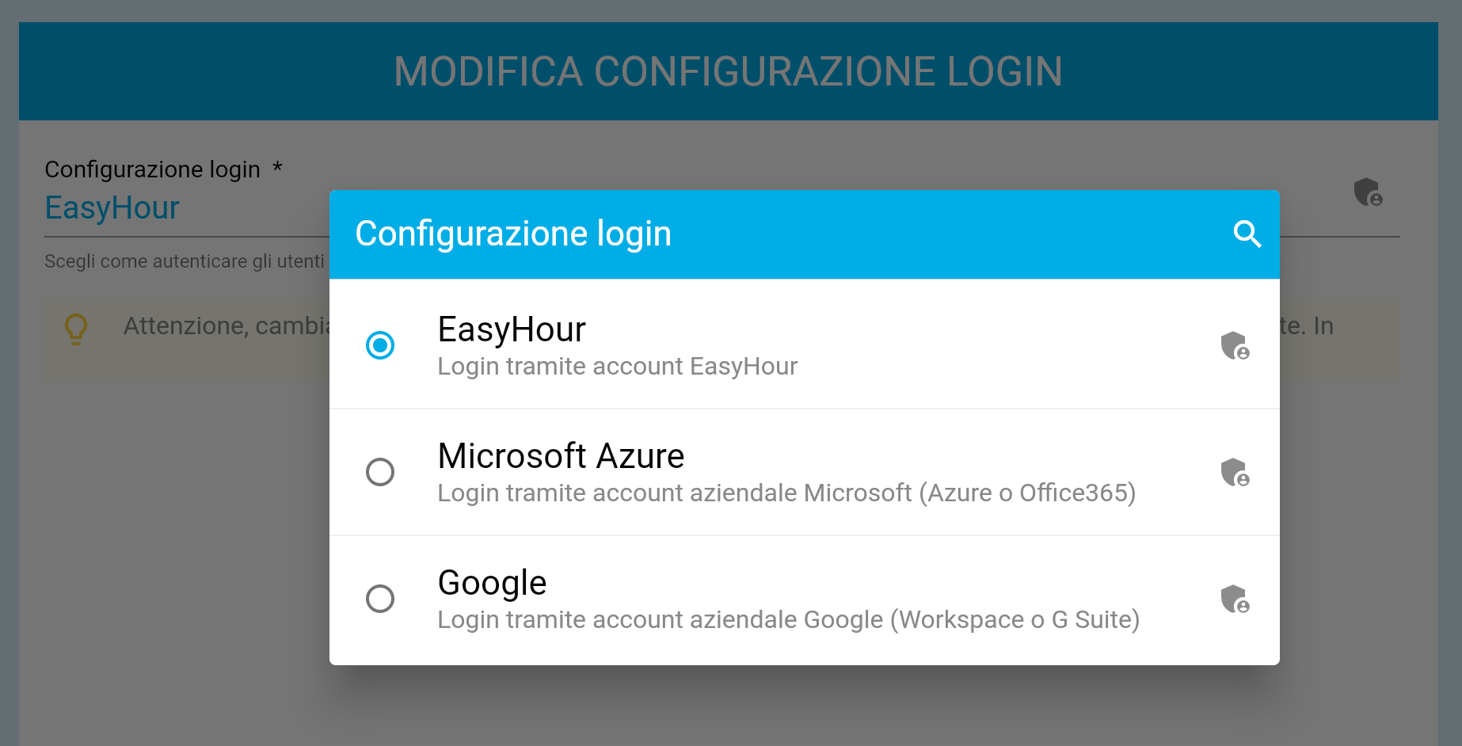Click the 'Scegli come autenticare gli utenti' hint
Screen dimensions: 1462x746
(x=185, y=261)
